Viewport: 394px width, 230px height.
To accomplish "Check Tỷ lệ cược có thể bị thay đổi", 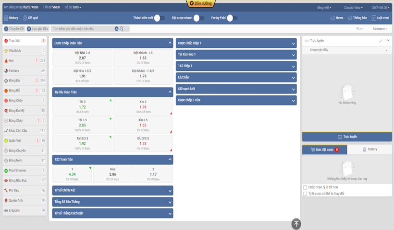I will tap(305, 194).
